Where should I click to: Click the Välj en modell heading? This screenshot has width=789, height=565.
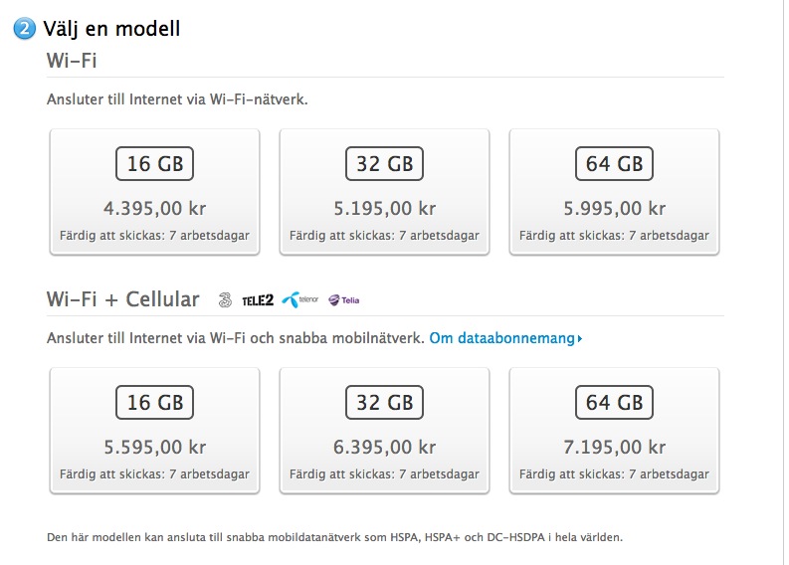point(111,29)
